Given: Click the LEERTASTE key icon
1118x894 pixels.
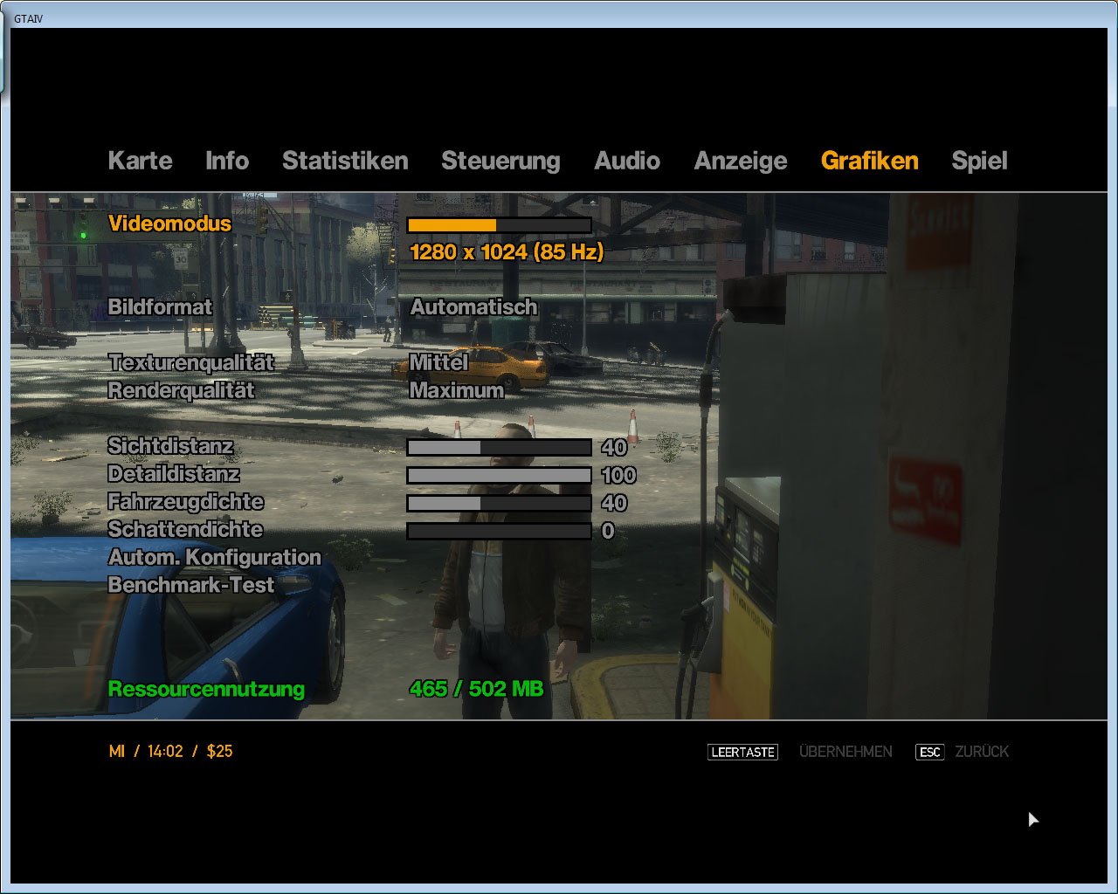Looking at the screenshot, I should point(742,752).
